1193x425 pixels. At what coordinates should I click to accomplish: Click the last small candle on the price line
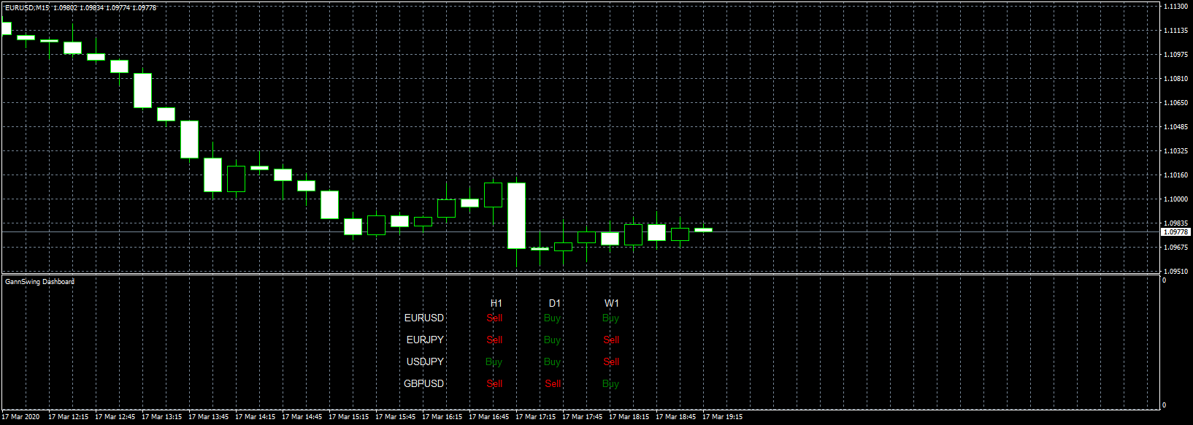(x=703, y=229)
